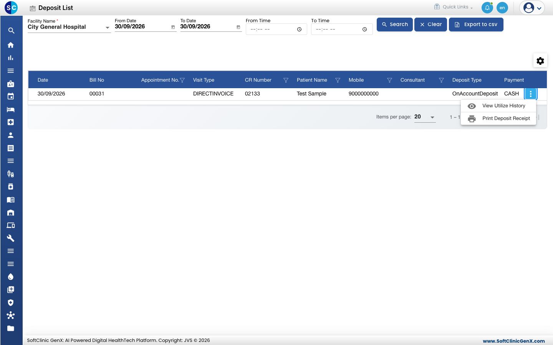Open the open-book icon in sidebar

[x=11, y=200]
